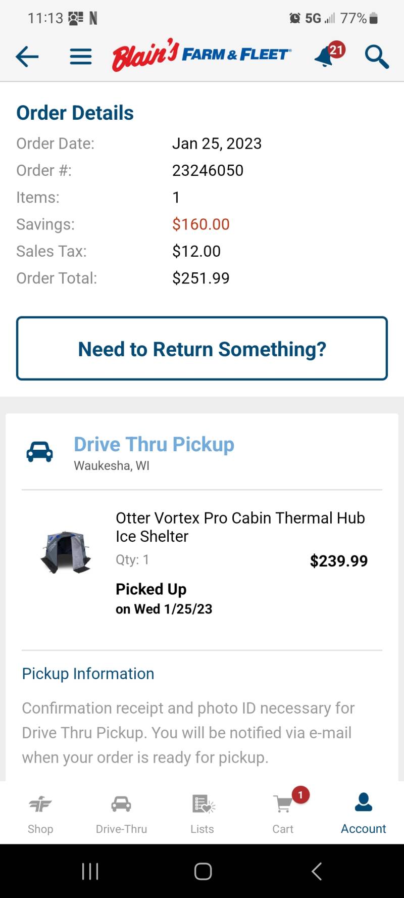Tap the Pickup Information heading
Screen dimensions: 404x898
click(x=88, y=674)
